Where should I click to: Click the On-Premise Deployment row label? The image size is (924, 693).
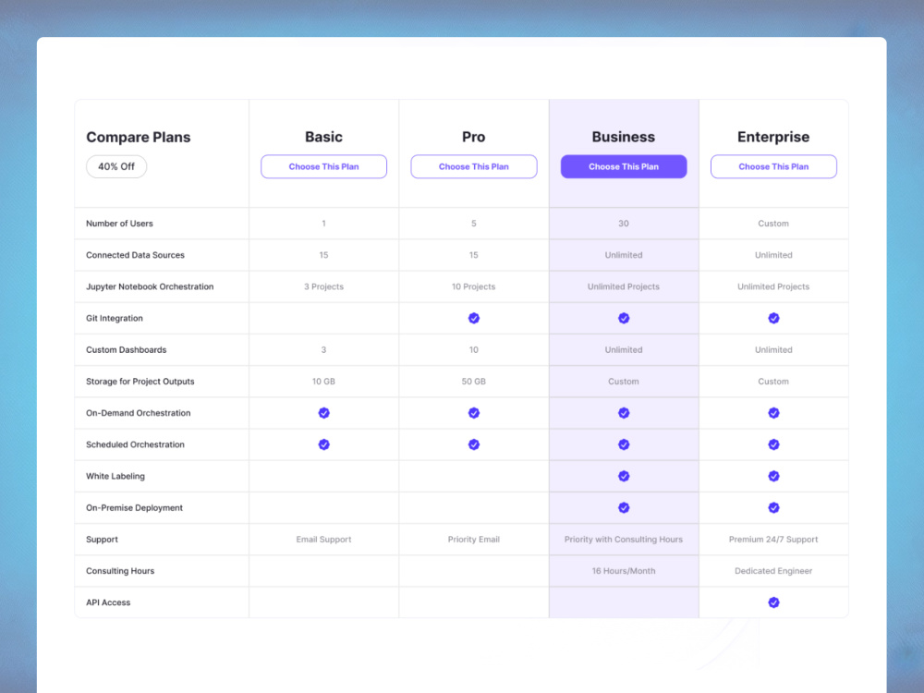[134, 508]
